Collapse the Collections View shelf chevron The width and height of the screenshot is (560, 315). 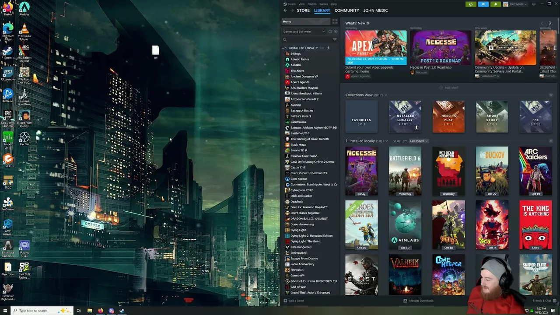(551, 95)
